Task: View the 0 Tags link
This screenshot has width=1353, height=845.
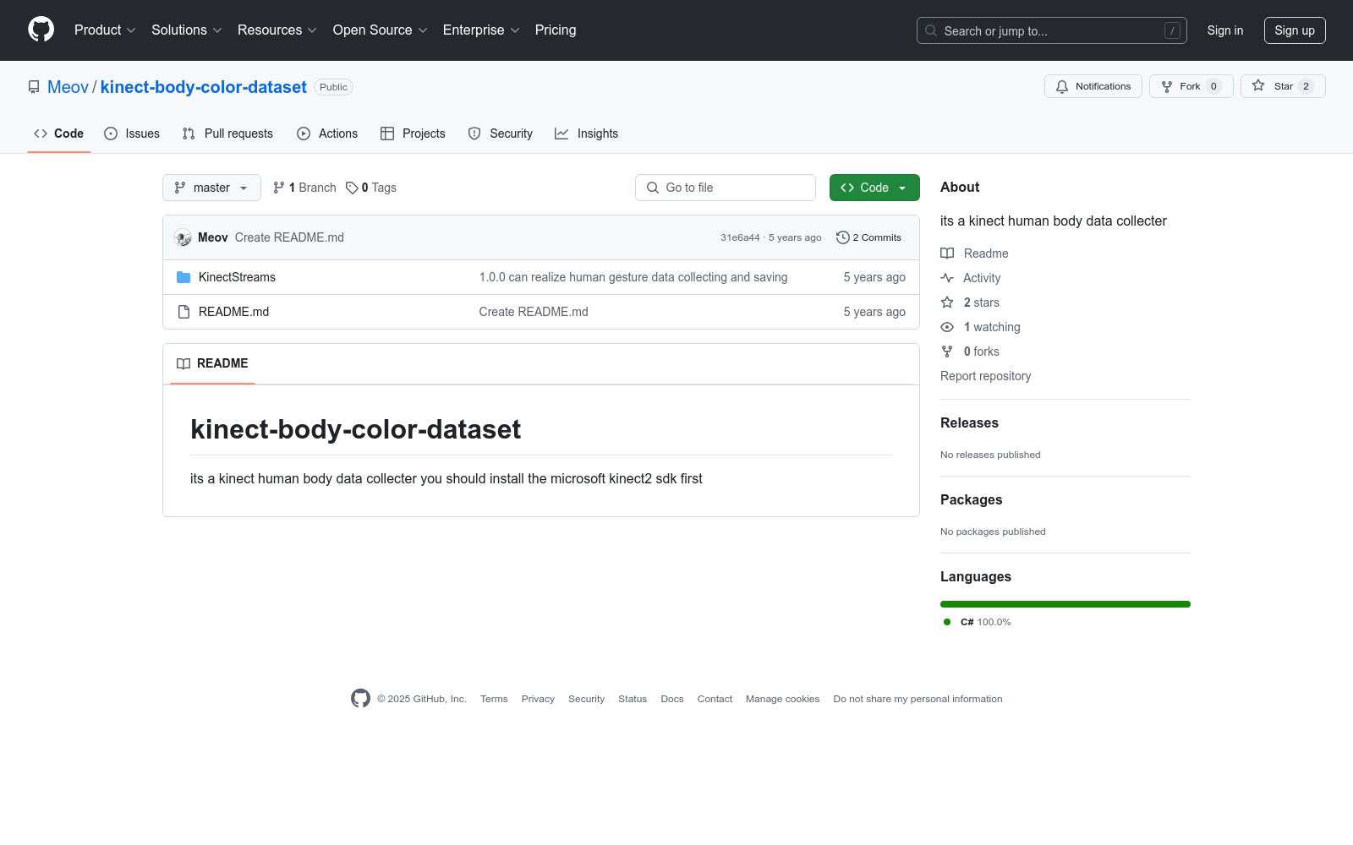Action: [371, 188]
